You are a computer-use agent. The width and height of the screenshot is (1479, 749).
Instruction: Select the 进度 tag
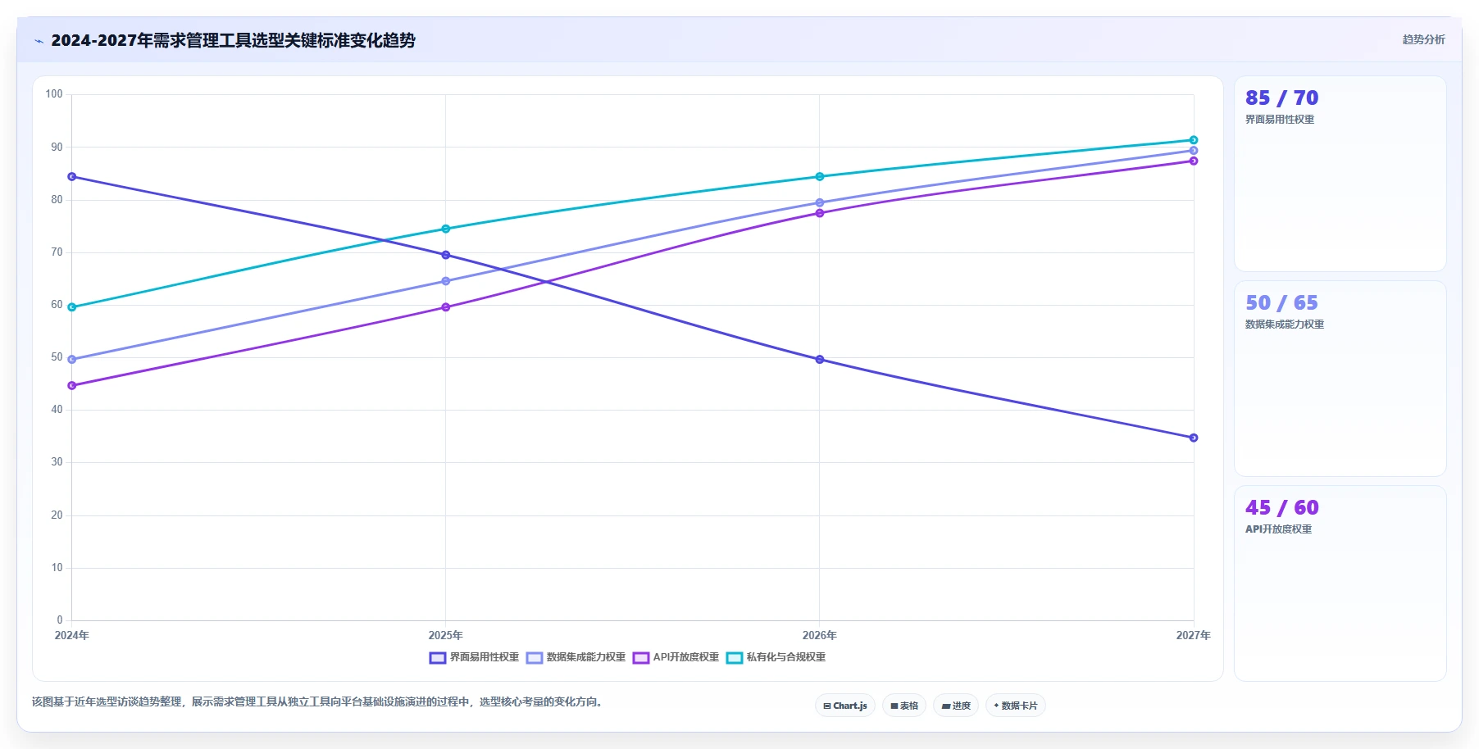(x=956, y=706)
